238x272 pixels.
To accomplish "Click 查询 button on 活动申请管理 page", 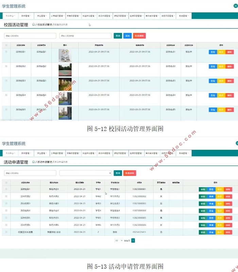I will pos(118,173).
